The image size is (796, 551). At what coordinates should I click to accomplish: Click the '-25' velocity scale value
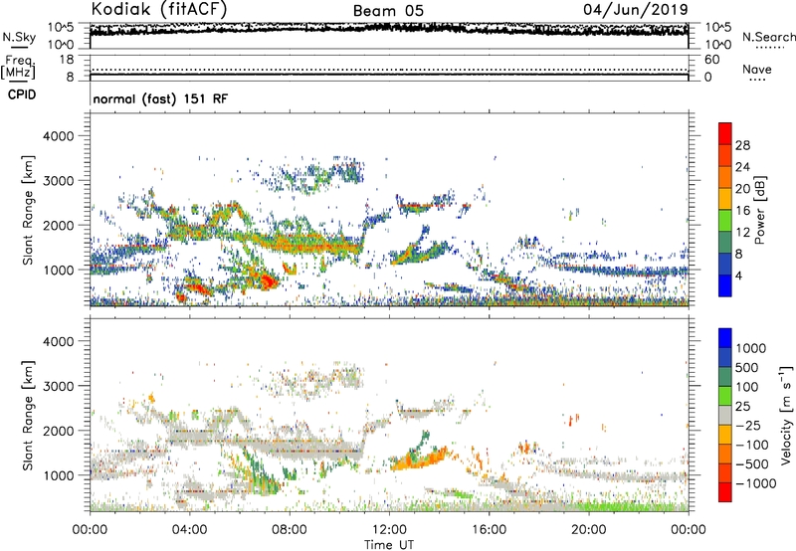pos(748,425)
